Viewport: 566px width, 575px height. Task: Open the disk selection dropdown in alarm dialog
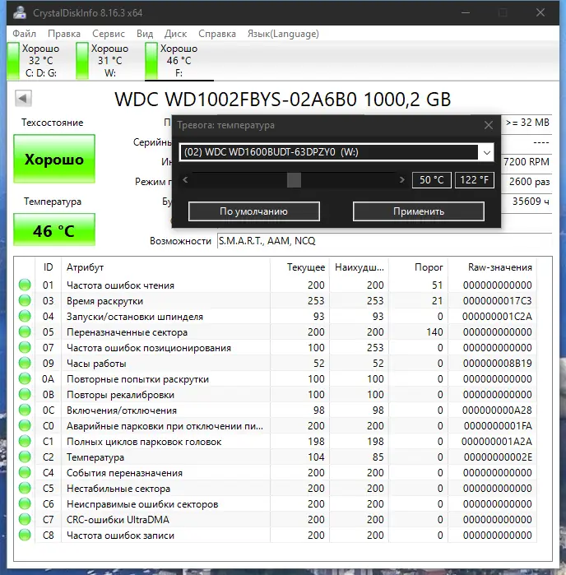point(487,152)
